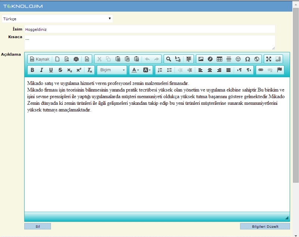The width and height of the screenshot is (299, 237).
Task: Set text direction right to left
Action: pos(249,70)
